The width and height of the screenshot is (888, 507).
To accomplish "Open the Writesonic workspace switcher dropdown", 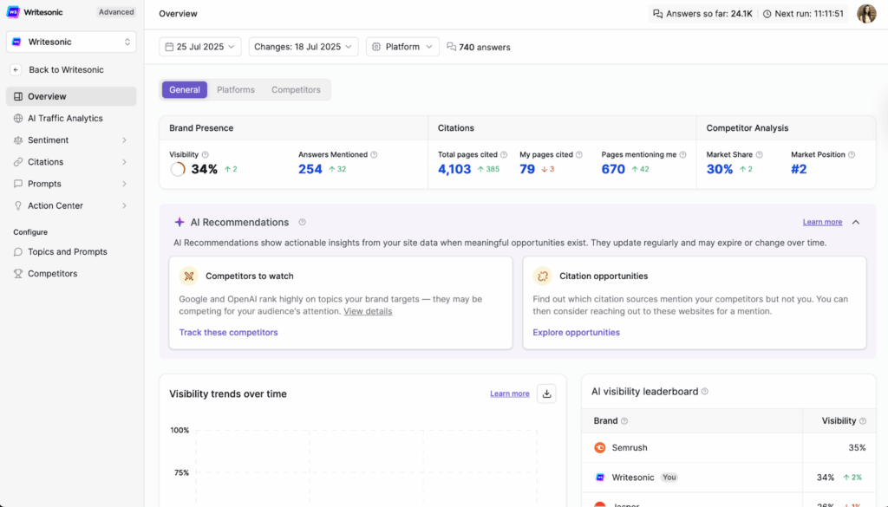I will click(x=71, y=42).
